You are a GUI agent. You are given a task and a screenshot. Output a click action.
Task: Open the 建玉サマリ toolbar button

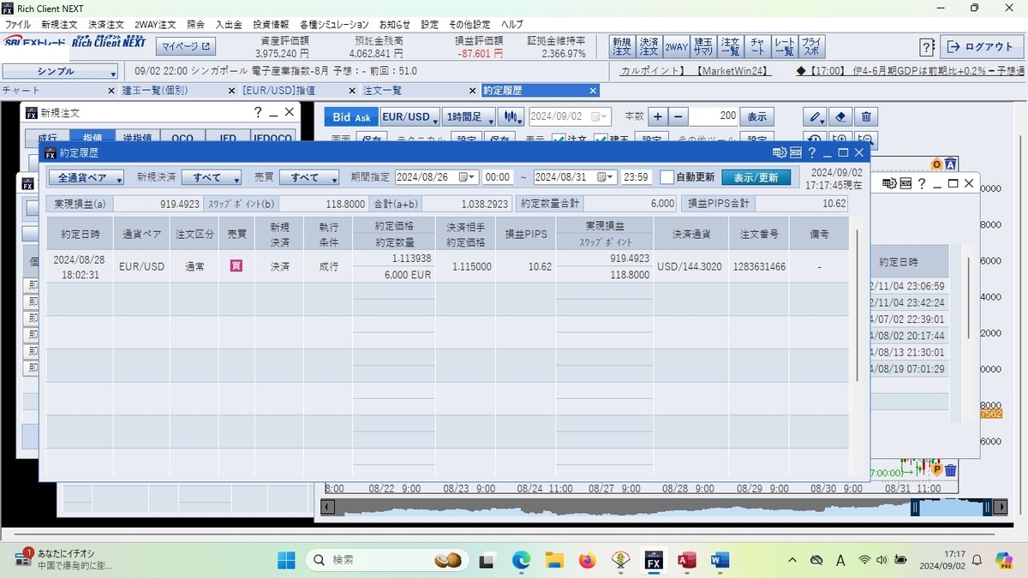703,46
